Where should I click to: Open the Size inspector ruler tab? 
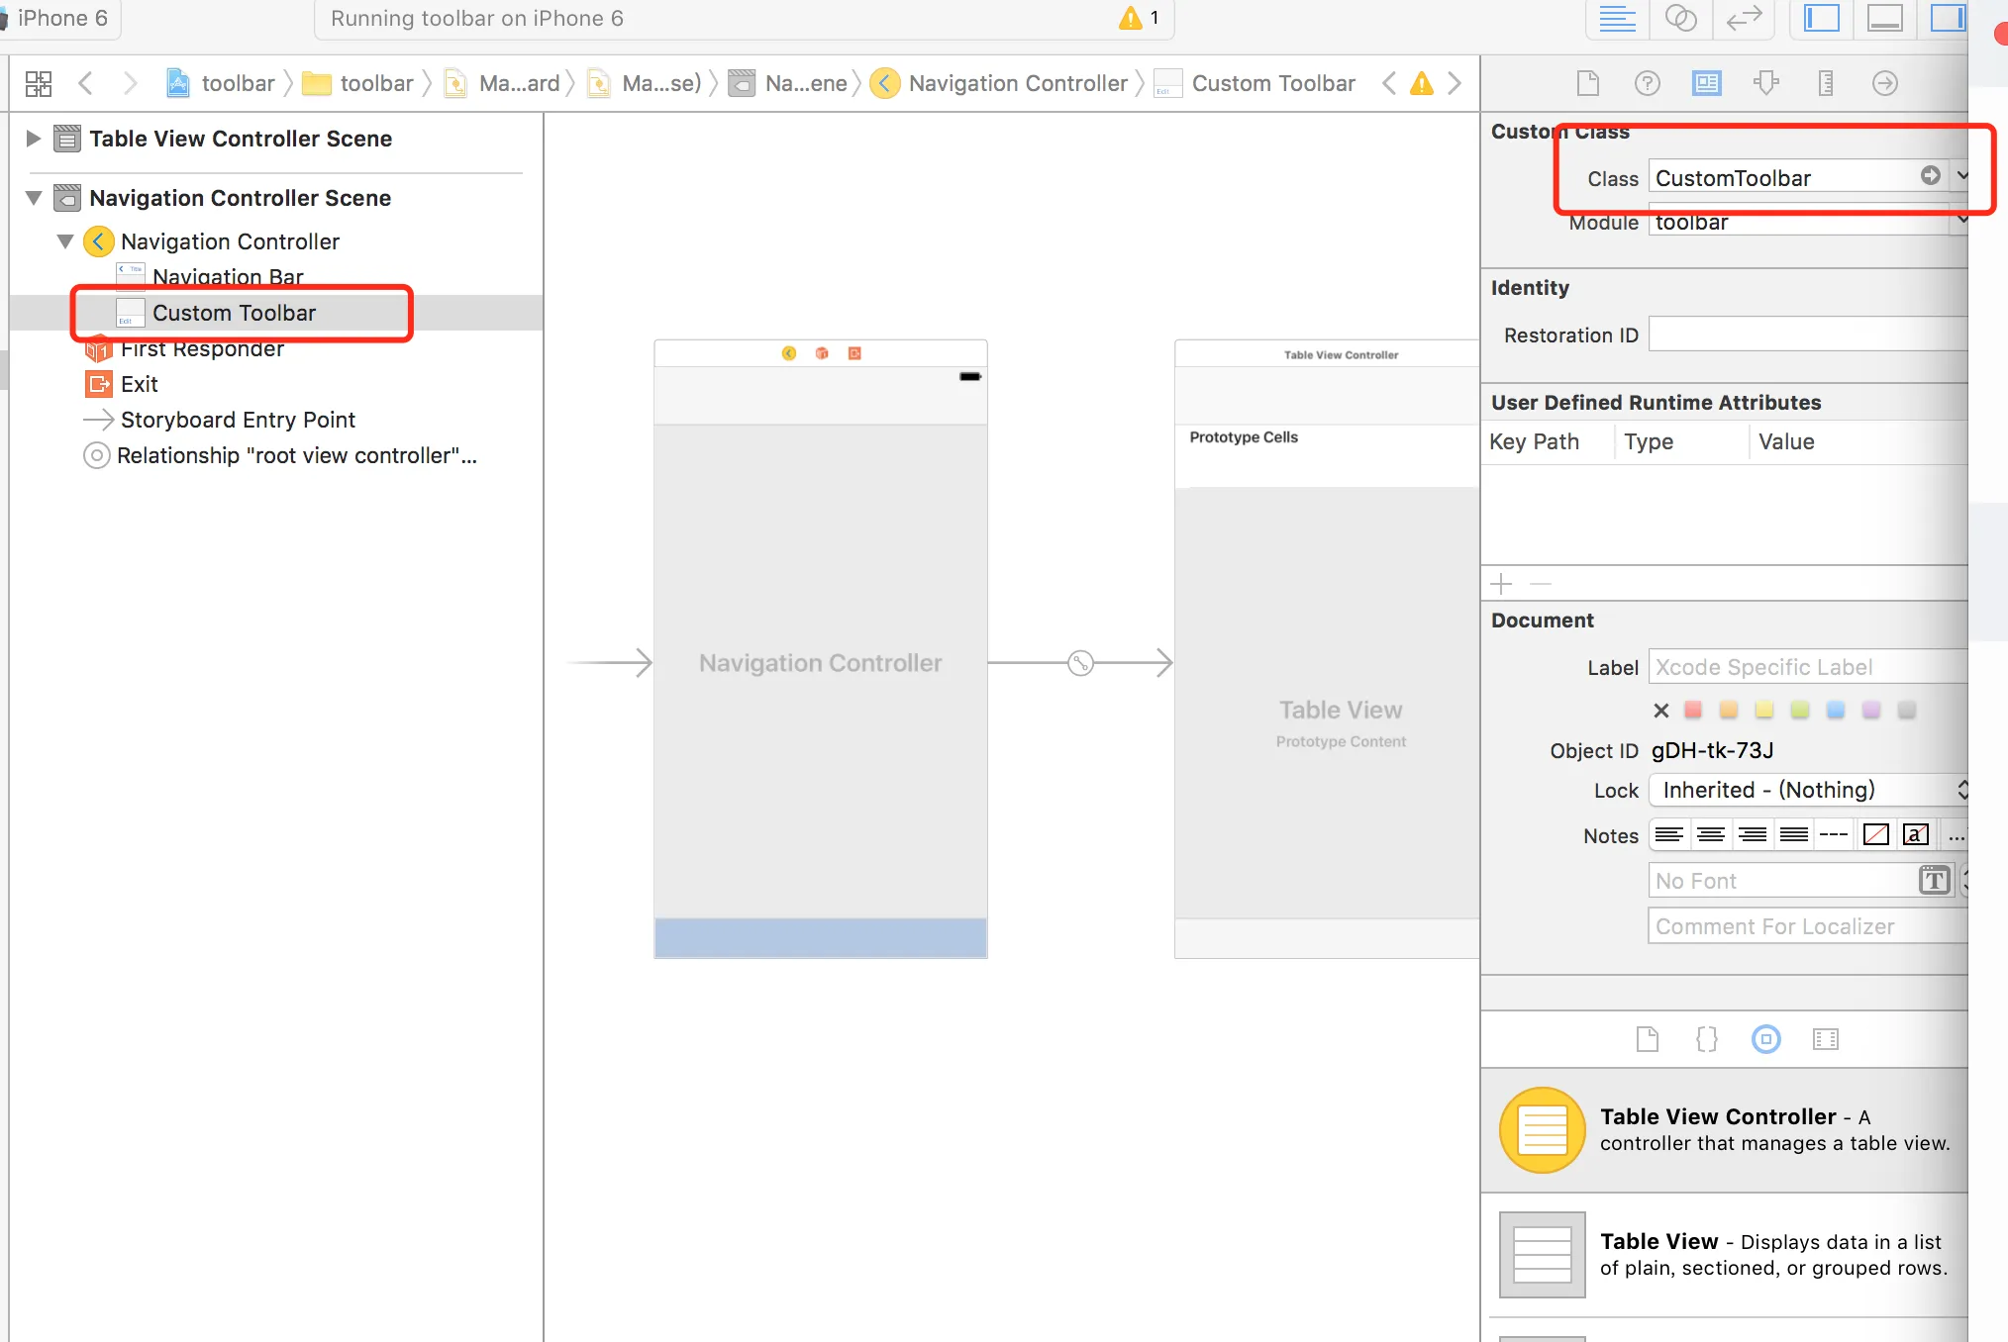pyautogui.click(x=1825, y=83)
